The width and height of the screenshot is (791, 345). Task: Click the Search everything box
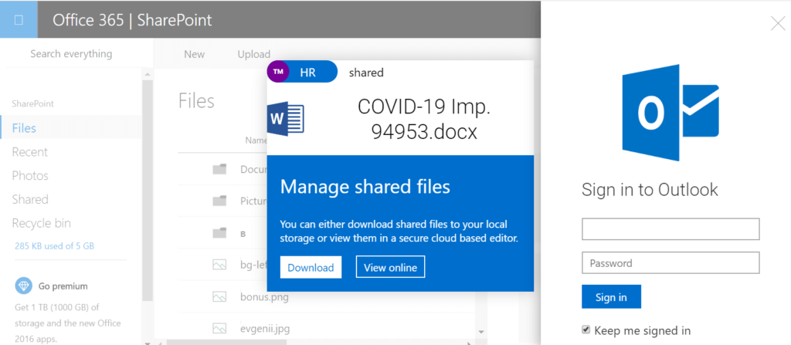[x=71, y=53]
